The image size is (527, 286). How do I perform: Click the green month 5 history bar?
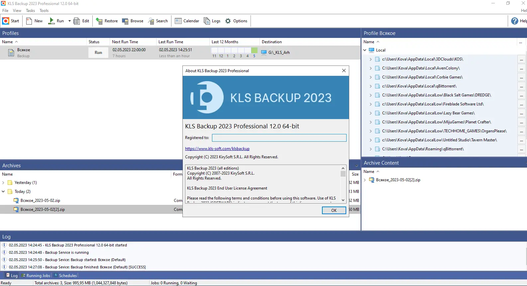tap(254, 50)
